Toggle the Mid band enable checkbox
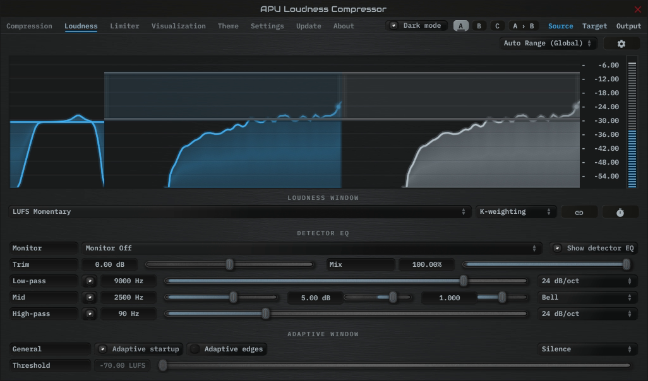648x381 pixels. pyautogui.click(x=90, y=298)
